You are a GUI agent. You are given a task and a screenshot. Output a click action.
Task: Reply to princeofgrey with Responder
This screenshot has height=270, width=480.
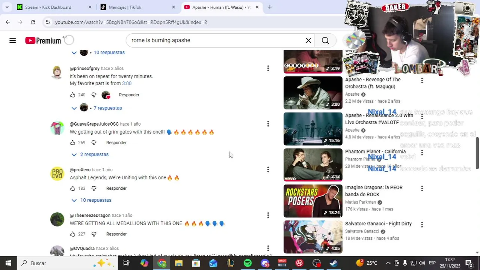tap(129, 95)
